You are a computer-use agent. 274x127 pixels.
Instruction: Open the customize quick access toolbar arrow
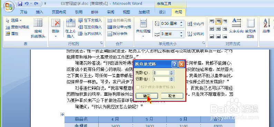point(45,3)
